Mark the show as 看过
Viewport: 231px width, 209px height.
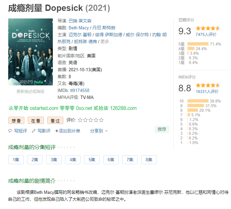point(55,121)
